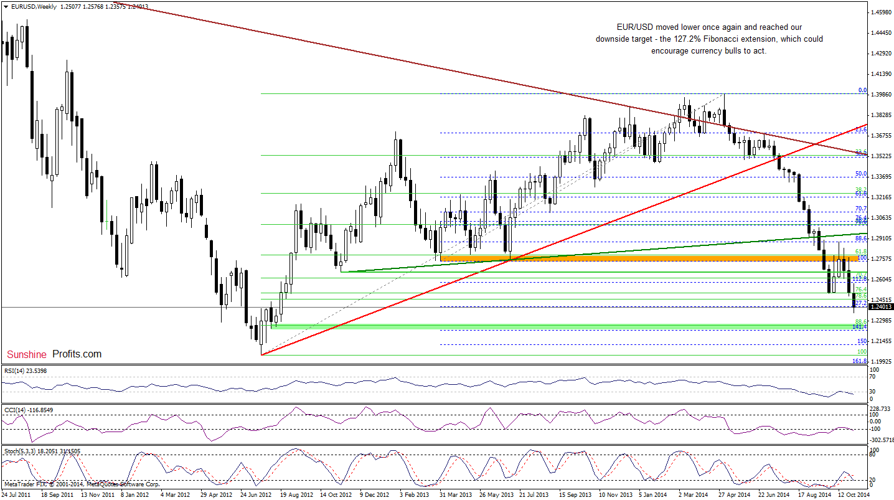Click the 1.36755 price axis value
This screenshot has width=894, height=500.
[x=882, y=135]
